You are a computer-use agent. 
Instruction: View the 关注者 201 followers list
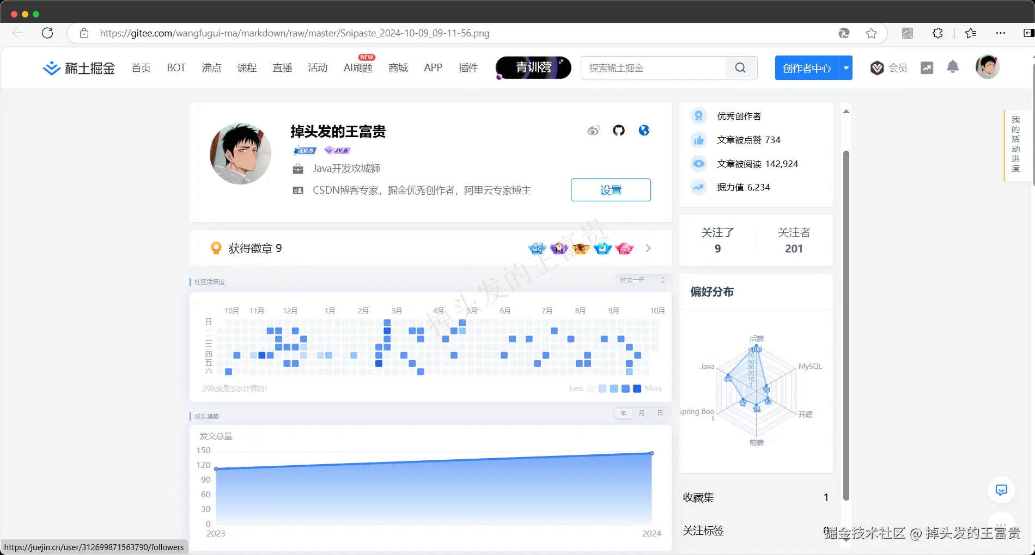pyautogui.click(x=794, y=240)
